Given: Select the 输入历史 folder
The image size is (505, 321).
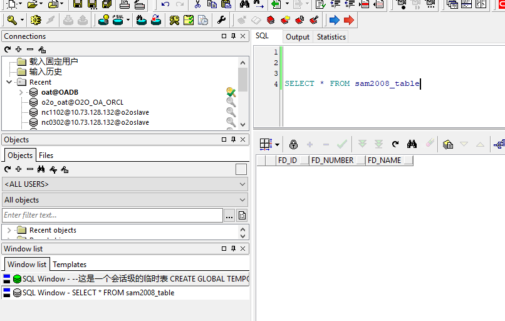Looking at the screenshot, I should 45,71.
